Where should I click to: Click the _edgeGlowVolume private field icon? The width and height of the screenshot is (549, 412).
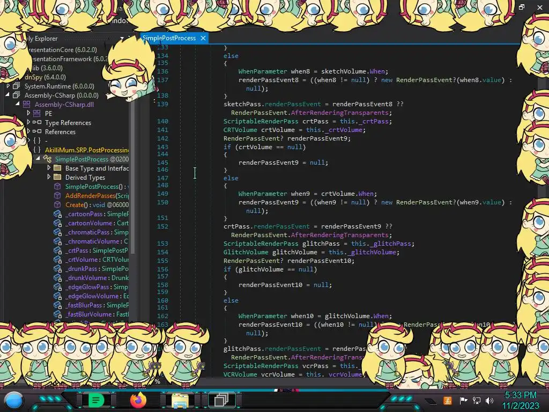57,296
